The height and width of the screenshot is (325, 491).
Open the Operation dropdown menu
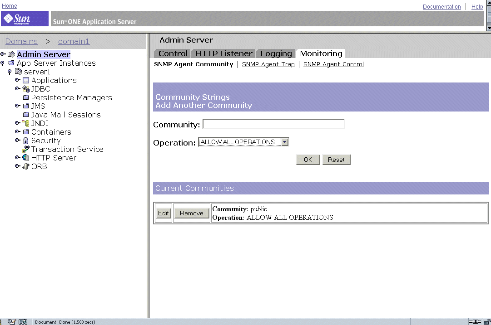[284, 141]
